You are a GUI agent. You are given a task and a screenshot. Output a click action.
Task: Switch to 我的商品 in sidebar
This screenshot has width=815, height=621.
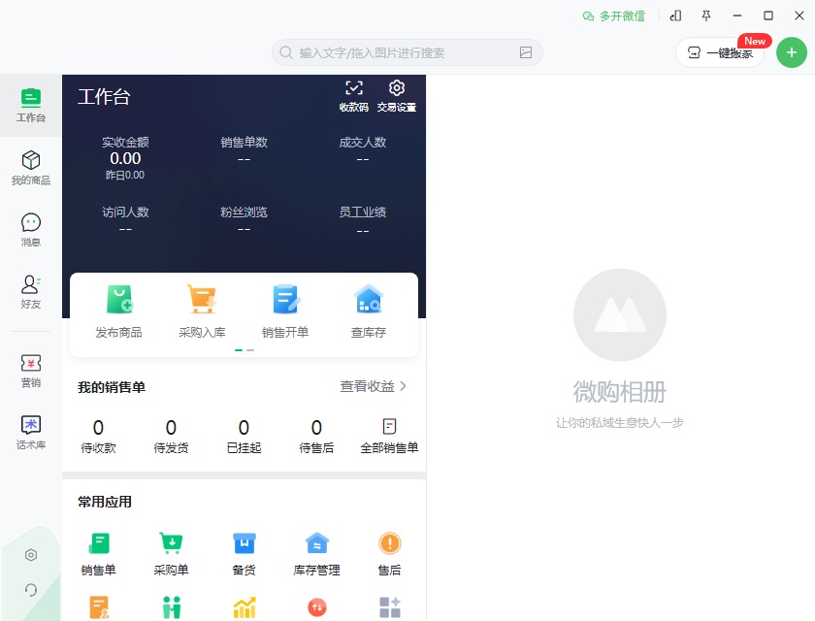pyautogui.click(x=31, y=168)
